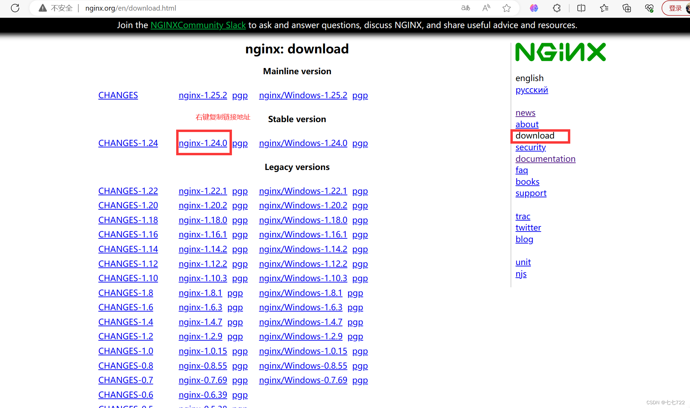This screenshot has width=690, height=408.
Task: Open the security sidebar menu link
Action: [x=531, y=147]
